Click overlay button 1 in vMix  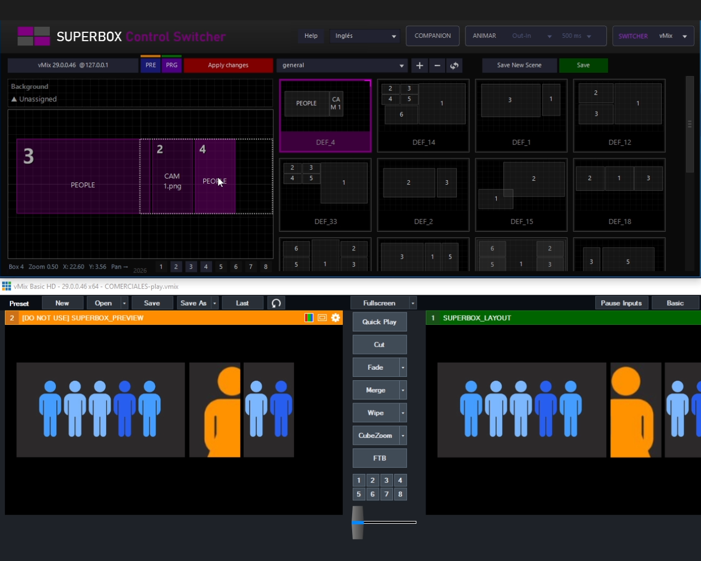[x=359, y=480]
